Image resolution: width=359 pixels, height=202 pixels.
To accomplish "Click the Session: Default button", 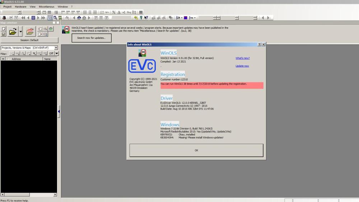I will click(29, 40).
